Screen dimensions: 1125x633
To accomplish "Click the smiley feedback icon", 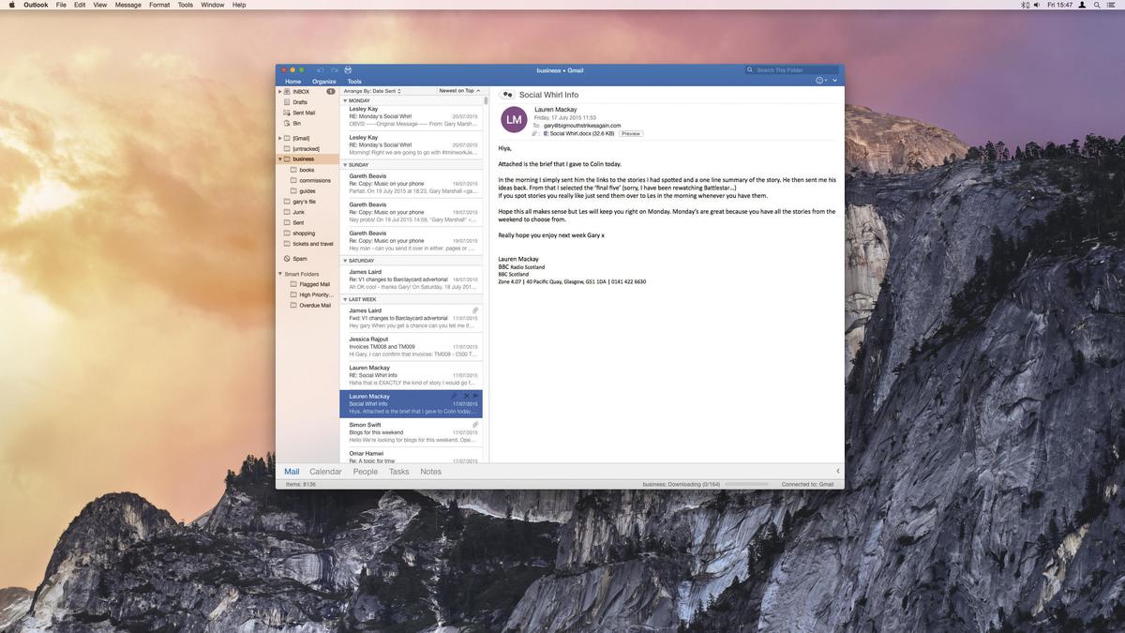I will pyautogui.click(x=820, y=81).
